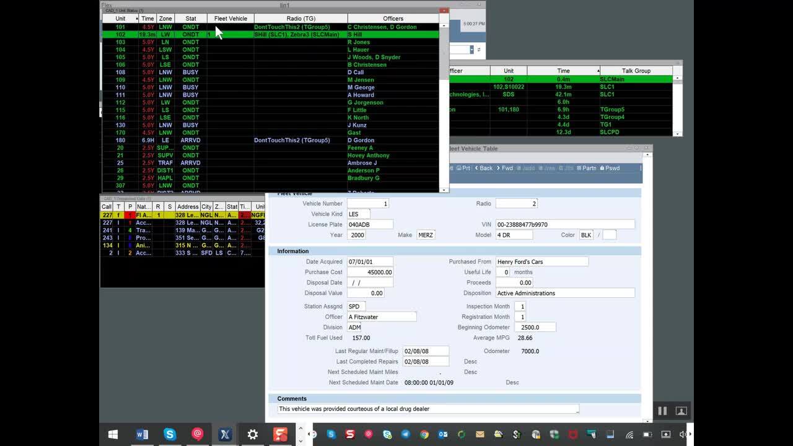Click the Prt print toolbar button

pos(463,168)
